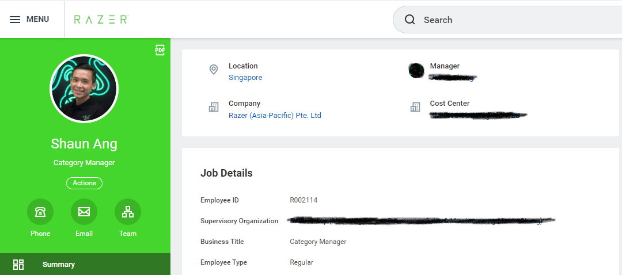Export profile via the PDF icon
622x275 pixels.
point(160,50)
